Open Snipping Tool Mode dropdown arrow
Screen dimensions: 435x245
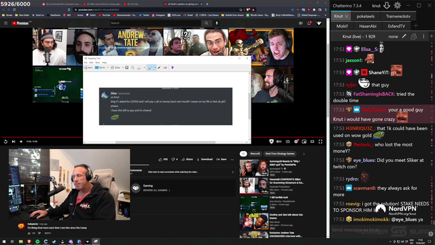click(x=107, y=67)
